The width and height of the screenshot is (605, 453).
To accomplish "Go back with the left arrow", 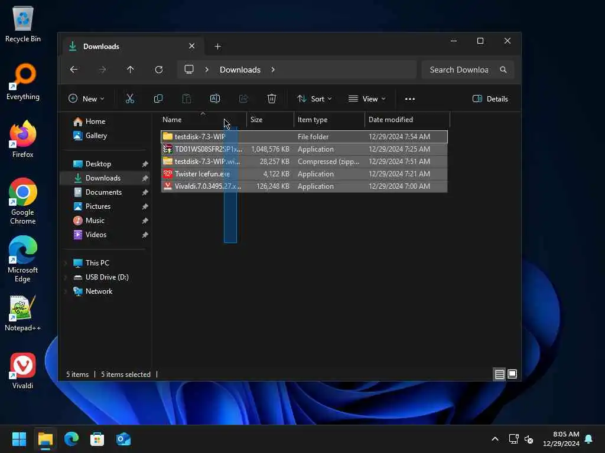I will [x=74, y=70].
